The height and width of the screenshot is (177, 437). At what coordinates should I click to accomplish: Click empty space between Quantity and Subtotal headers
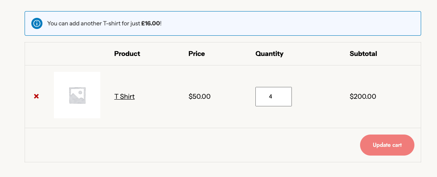click(x=316, y=54)
